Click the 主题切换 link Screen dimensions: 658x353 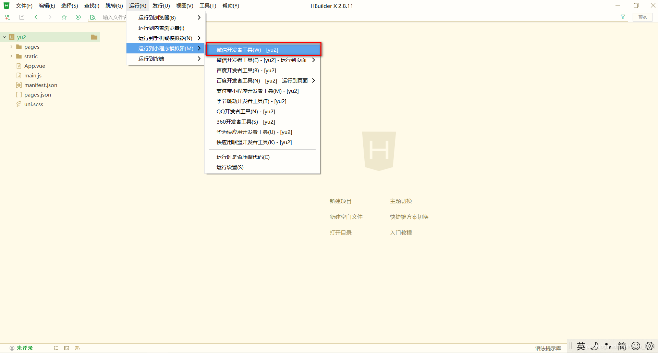(401, 201)
